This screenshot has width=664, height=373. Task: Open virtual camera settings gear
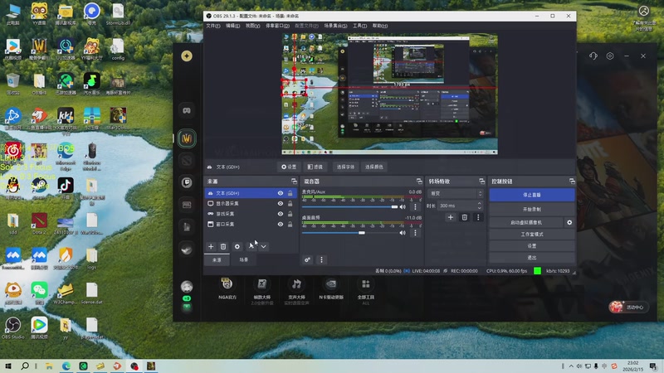(x=569, y=222)
